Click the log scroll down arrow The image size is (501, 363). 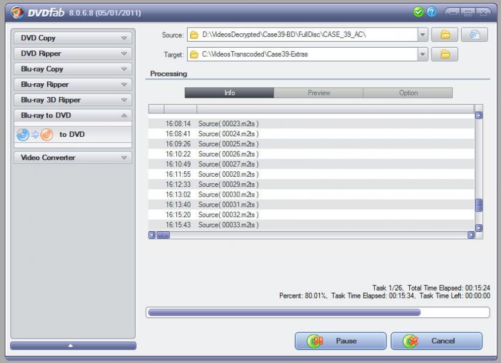479,228
